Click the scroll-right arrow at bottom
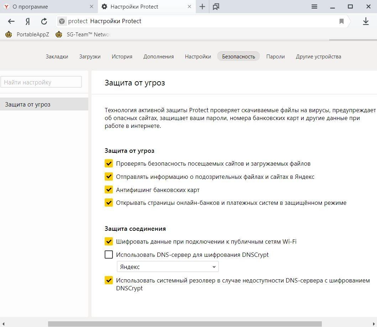377x327 pixels. click(374, 324)
